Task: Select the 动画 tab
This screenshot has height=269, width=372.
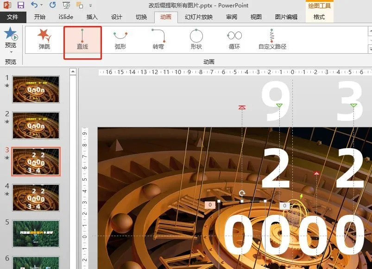Action: (x=166, y=17)
